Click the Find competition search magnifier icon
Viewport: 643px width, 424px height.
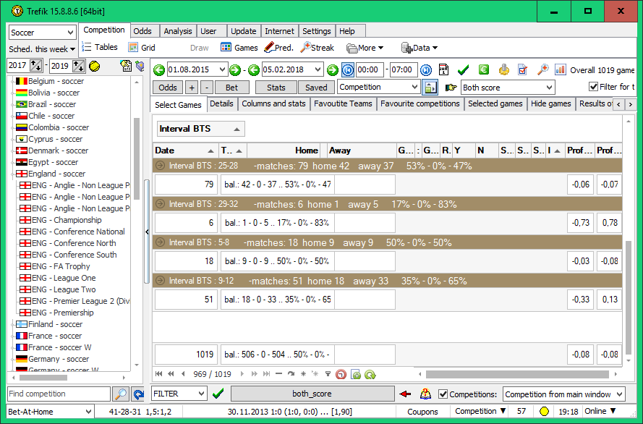tap(121, 394)
